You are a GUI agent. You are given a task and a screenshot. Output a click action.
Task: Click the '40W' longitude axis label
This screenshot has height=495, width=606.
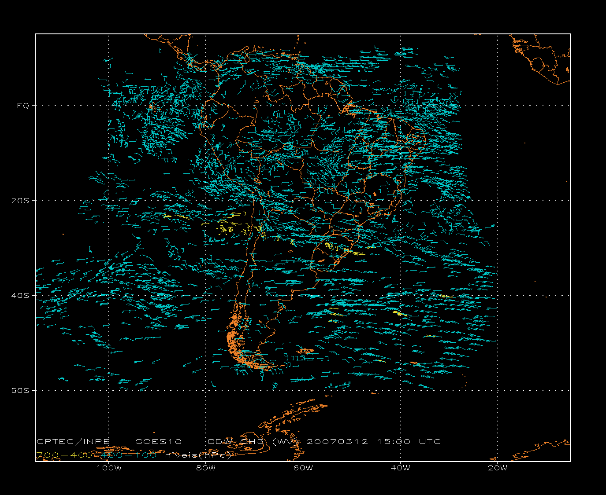coord(401,468)
